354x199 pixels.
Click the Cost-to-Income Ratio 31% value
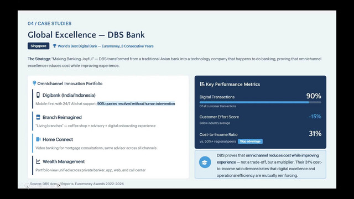[x=315, y=134]
